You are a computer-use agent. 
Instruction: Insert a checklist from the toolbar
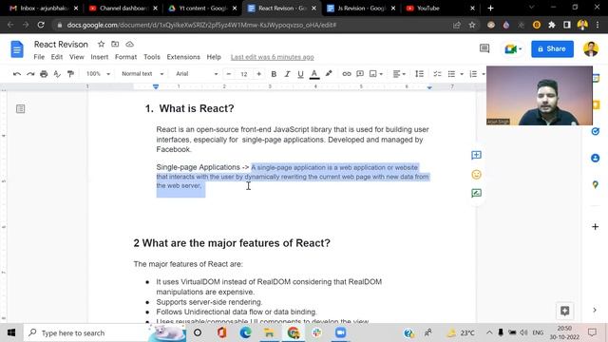click(x=437, y=74)
